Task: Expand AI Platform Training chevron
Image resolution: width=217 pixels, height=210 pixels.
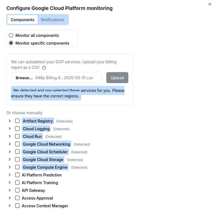Action: click(x=10, y=182)
